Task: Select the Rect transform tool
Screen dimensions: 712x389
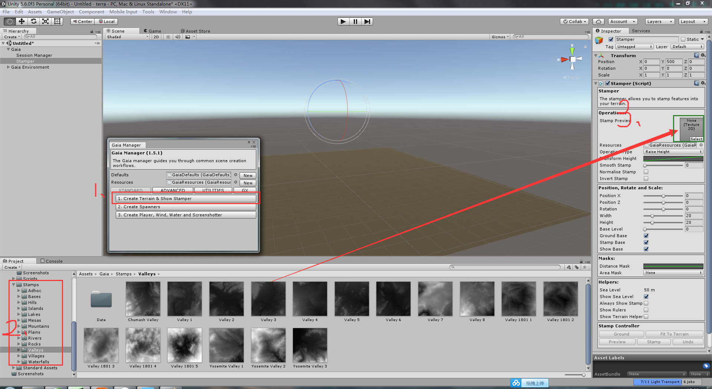Action: pos(57,21)
